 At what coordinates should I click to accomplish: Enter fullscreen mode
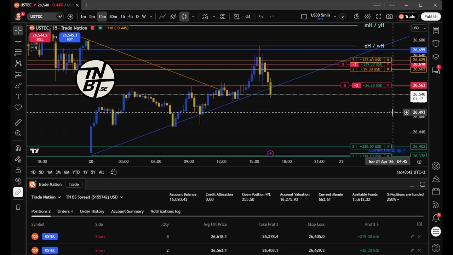click(x=379, y=17)
